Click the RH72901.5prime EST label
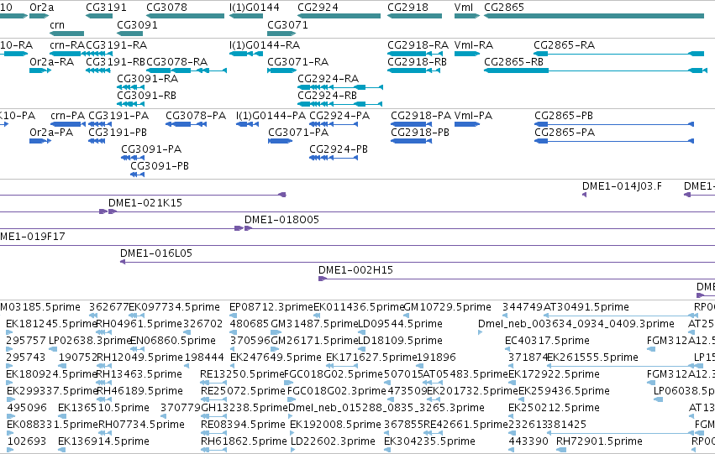This screenshot has width=715, height=454. point(599,441)
